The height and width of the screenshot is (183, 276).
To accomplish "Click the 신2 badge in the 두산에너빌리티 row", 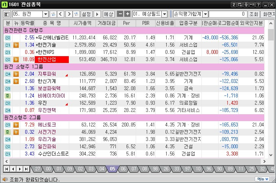I will (8, 38).
